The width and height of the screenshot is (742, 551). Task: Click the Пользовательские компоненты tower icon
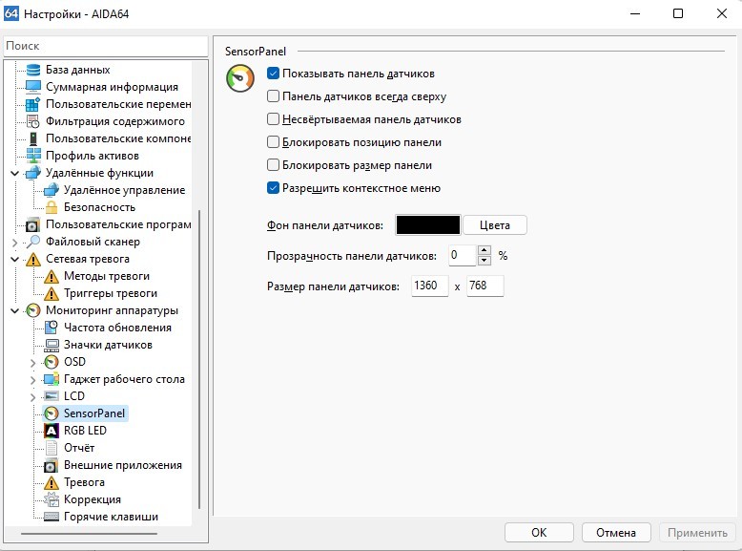pyautogui.click(x=33, y=138)
